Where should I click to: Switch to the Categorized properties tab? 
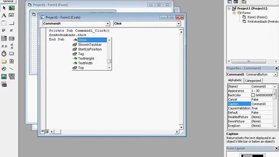(x=253, y=81)
